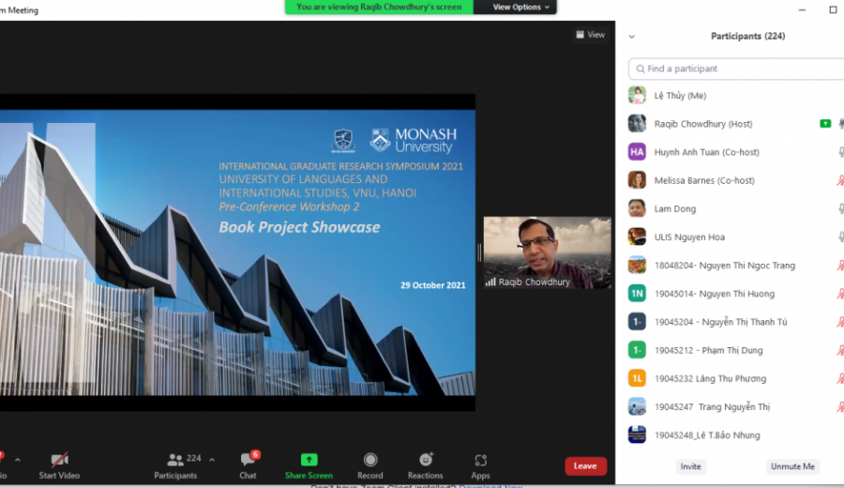The image size is (844, 488).
Task: Open the View Options dropdown
Action: (x=520, y=7)
